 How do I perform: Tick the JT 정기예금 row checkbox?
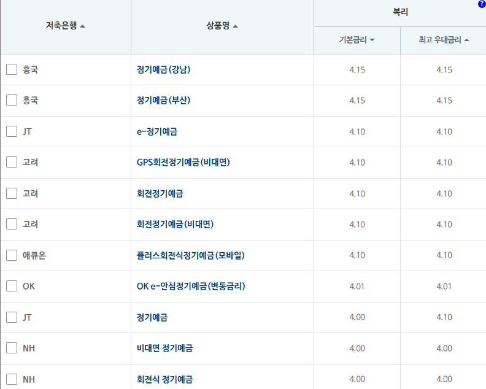[x=12, y=317]
